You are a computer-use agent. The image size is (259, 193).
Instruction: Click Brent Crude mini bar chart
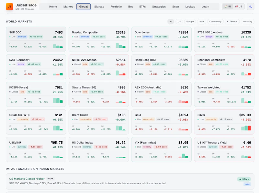pos(120,128)
